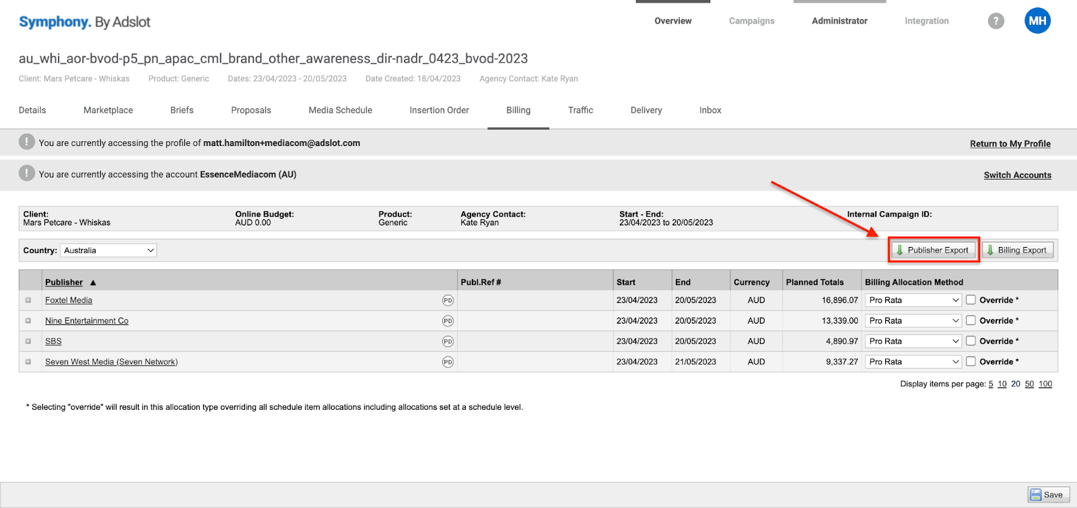Open Pro Rata dropdown for SBS

click(x=913, y=341)
